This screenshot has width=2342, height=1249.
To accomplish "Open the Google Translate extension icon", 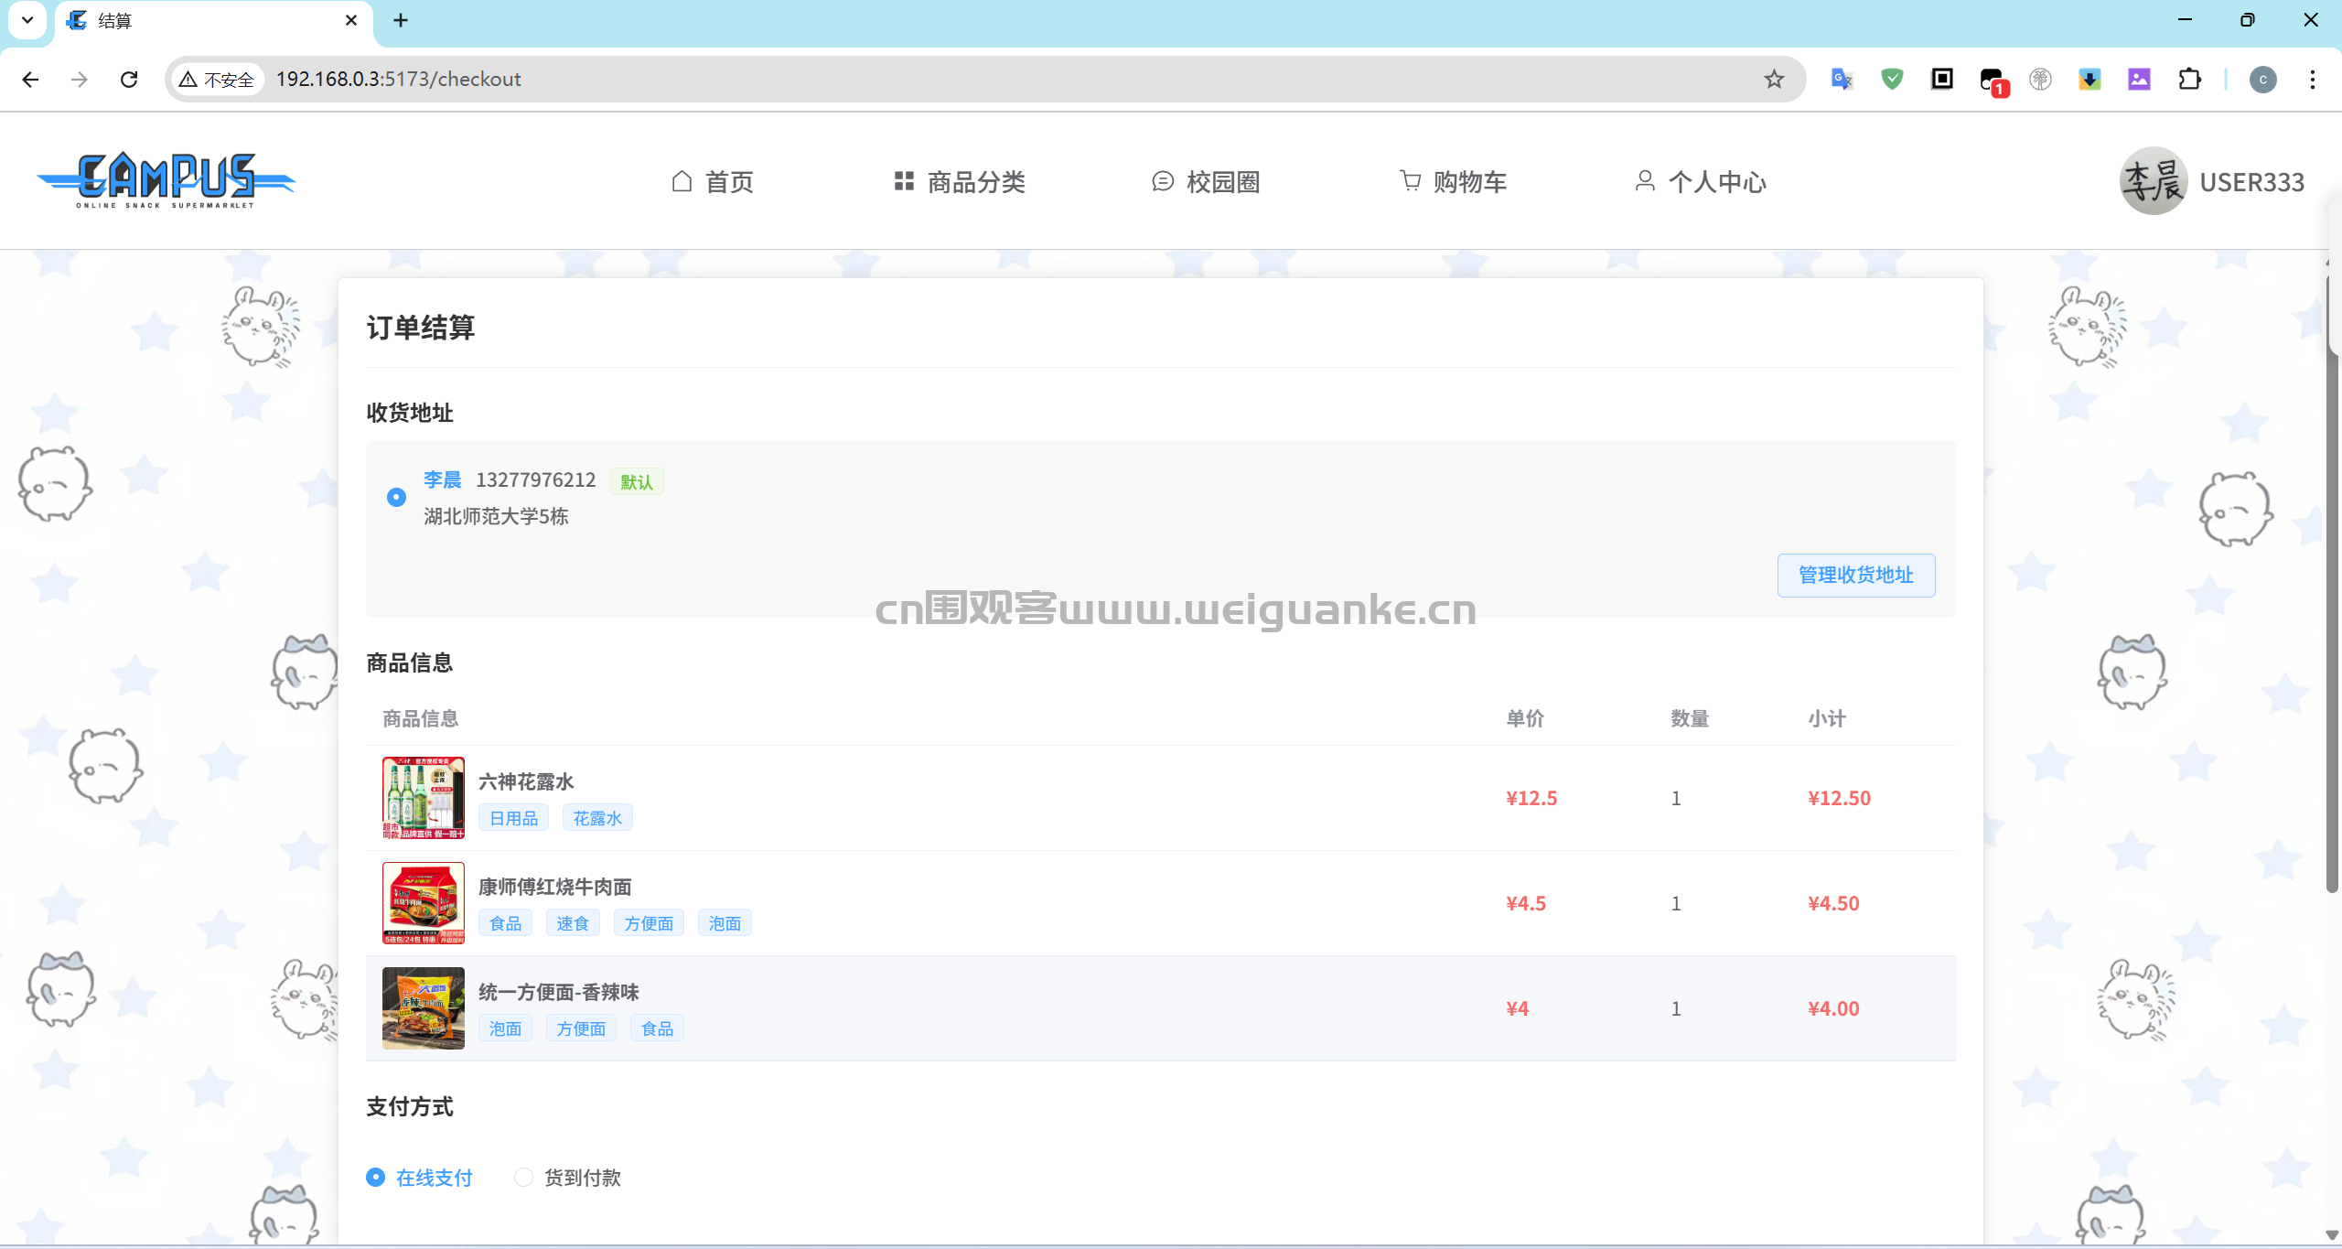I will [1842, 80].
